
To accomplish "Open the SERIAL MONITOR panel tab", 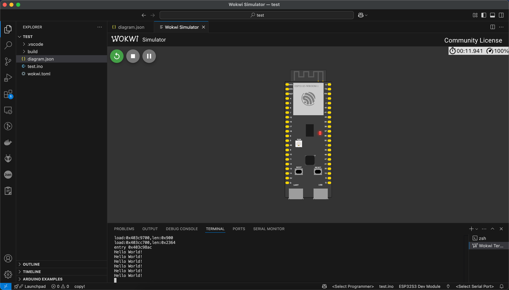I will [x=268, y=229].
